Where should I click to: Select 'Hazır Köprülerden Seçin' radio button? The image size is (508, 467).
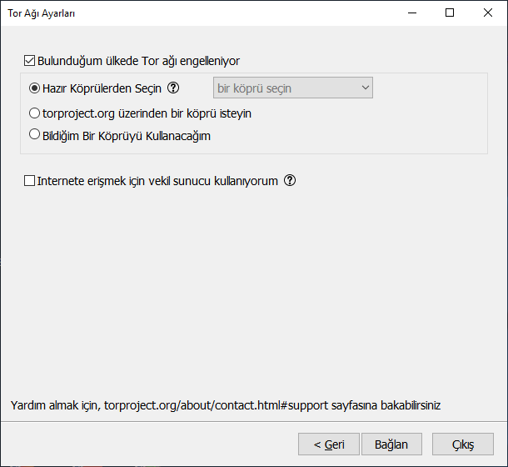click(35, 88)
